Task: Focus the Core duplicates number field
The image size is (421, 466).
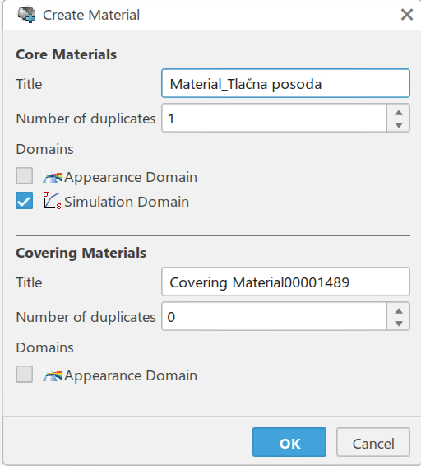Action: click(x=274, y=118)
